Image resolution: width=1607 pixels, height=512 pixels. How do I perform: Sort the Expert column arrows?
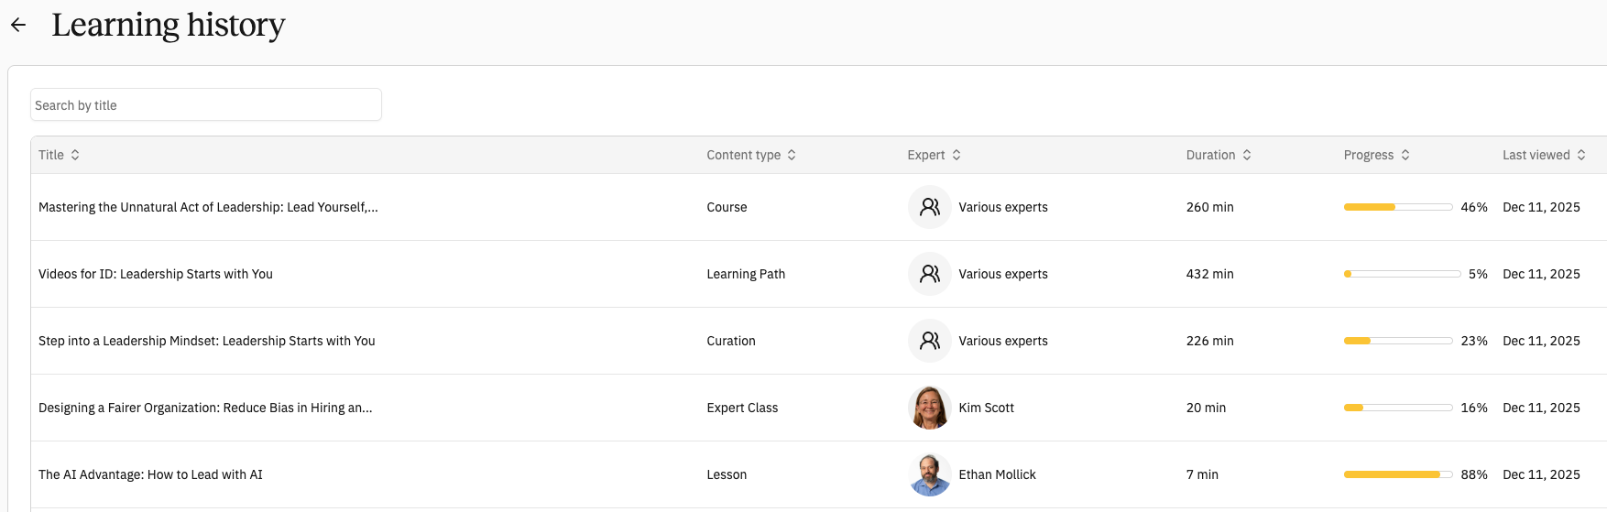click(957, 155)
